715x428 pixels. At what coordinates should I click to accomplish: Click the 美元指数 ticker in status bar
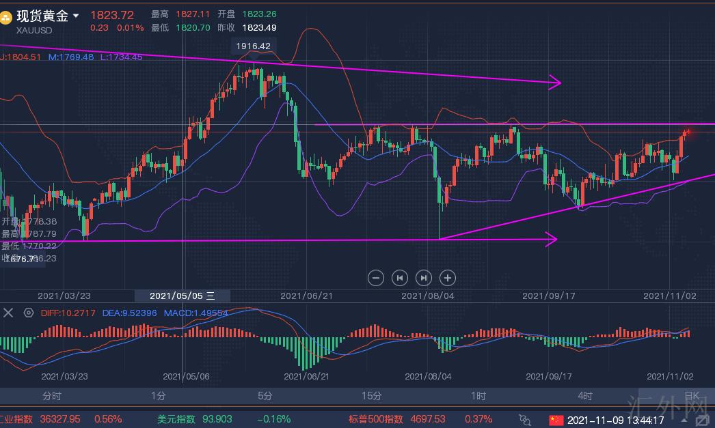tap(176, 419)
